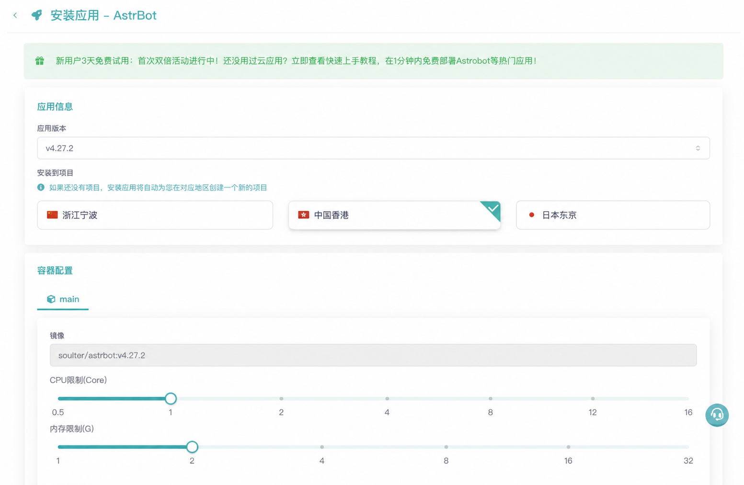Image resolution: width=744 pixels, height=485 pixels.
Task: Click the gift icon in the promo banner
Action: pos(40,61)
